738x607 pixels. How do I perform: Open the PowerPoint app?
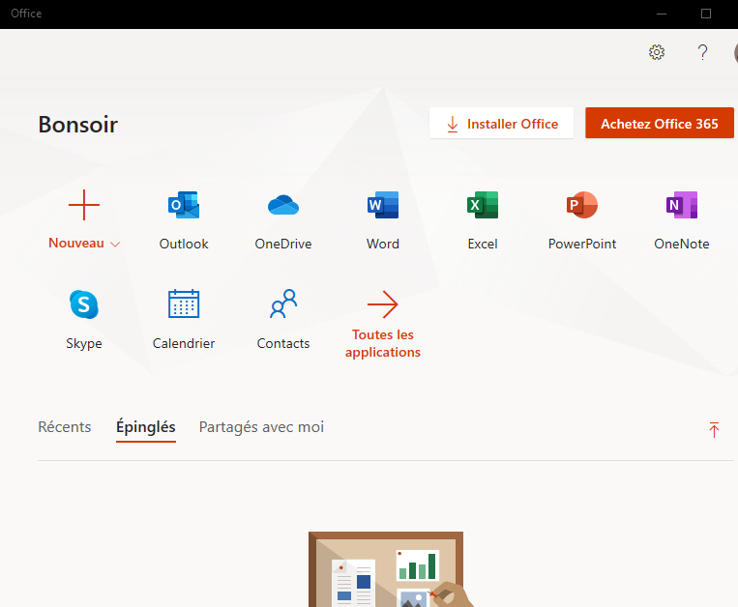pyautogui.click(x=581, y=219)
